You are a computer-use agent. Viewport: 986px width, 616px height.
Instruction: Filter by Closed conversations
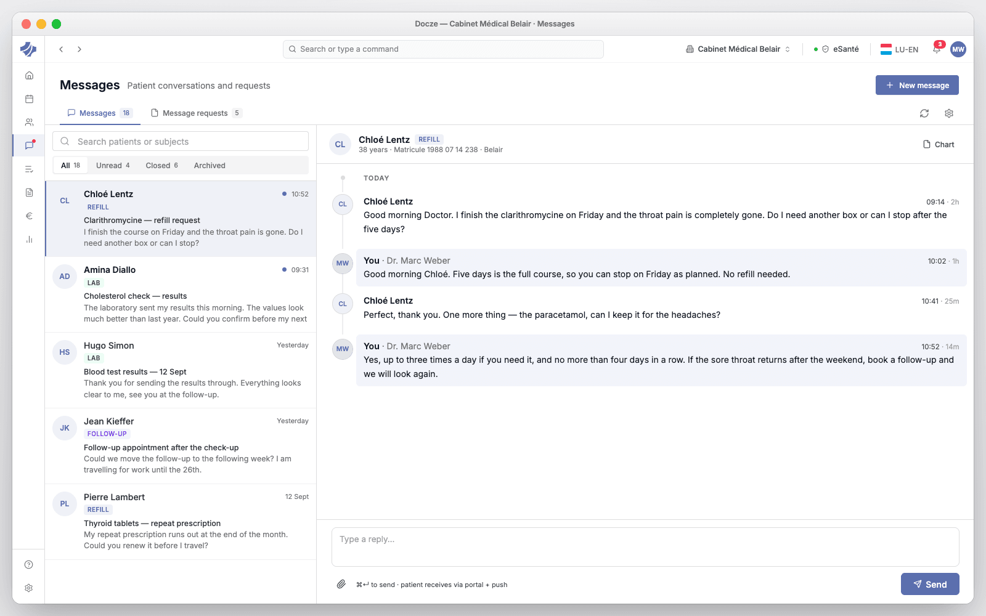[x=161, y=165]
